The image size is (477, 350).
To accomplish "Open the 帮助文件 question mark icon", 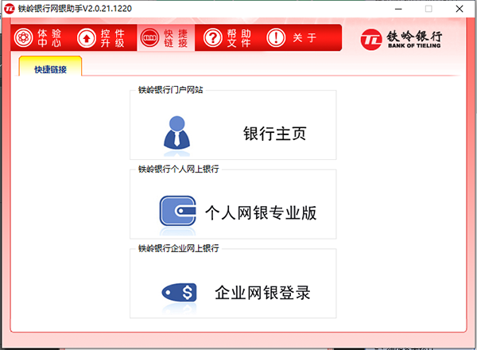I will tap(213, 37).
